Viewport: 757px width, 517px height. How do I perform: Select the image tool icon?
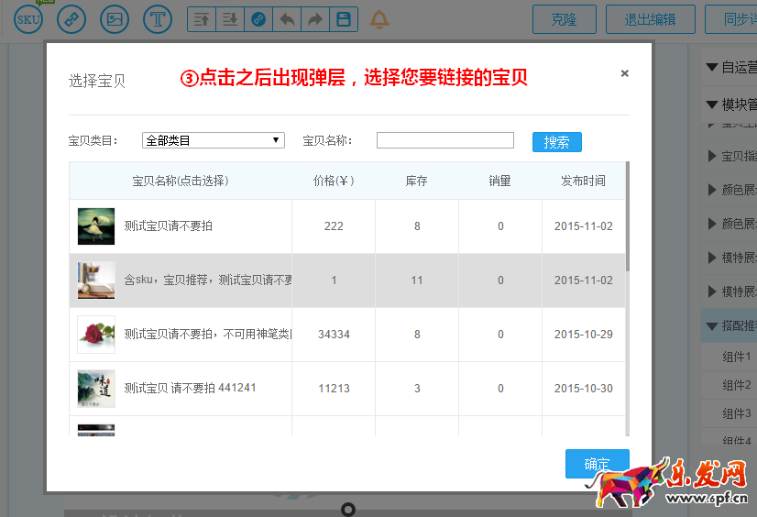(115, 18)
